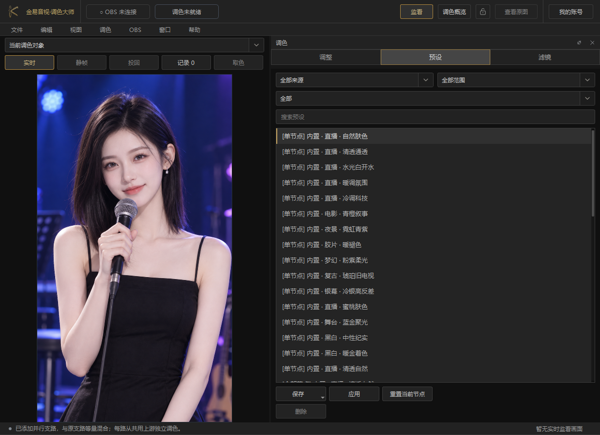Image resolution: width=600 pixels, height=435 pixels.
Task: Switch to the 预设 tab
Action: tap(435, 57)
